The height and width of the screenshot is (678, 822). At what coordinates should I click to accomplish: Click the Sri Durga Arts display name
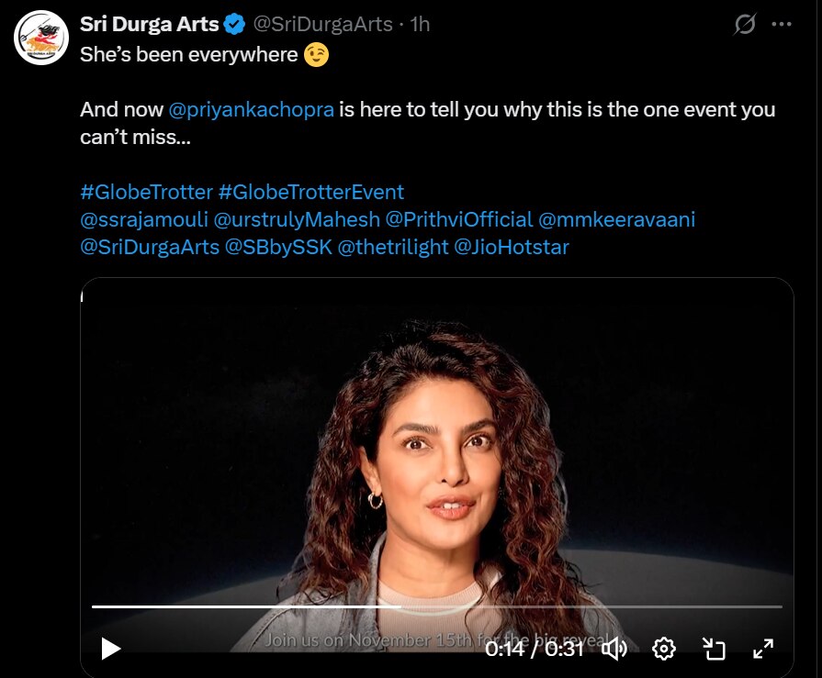[x=150, y=25]
